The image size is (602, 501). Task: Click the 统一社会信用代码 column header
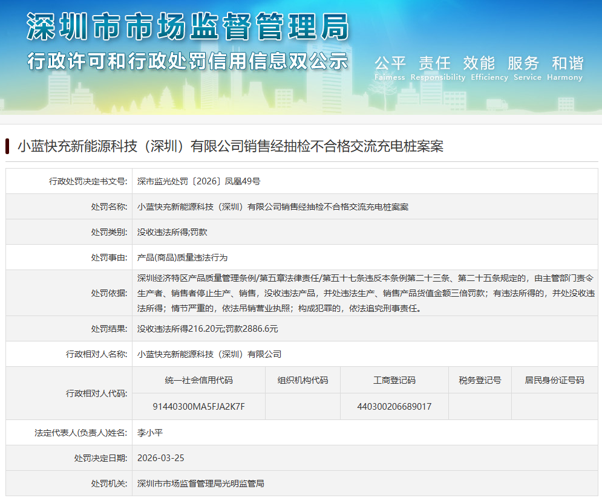pos(198,380)
